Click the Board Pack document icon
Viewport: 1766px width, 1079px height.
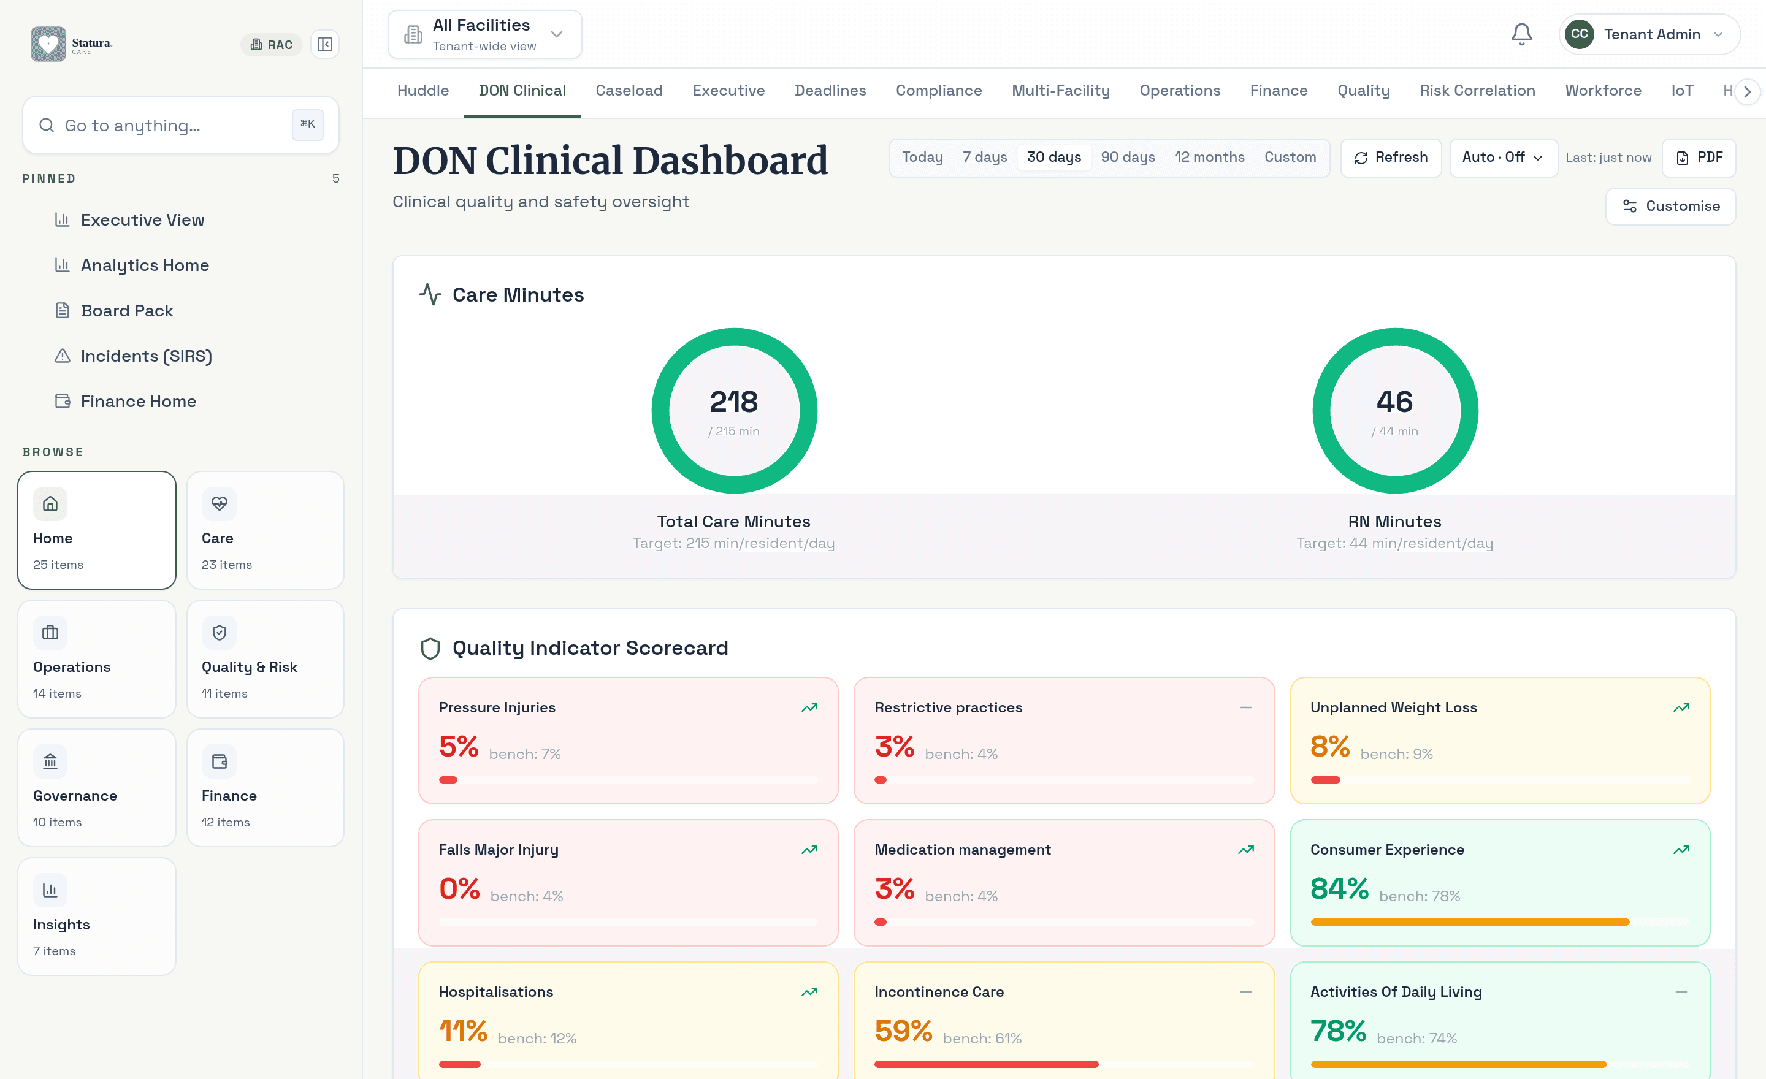[63, 310]
